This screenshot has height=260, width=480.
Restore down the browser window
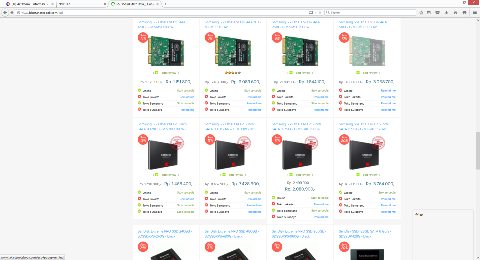464,2
